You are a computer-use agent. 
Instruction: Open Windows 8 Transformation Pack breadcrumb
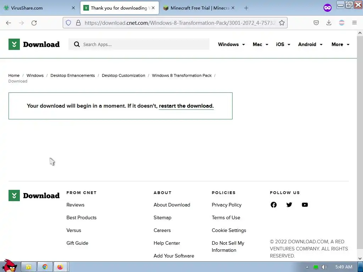[x=182, y=75]
